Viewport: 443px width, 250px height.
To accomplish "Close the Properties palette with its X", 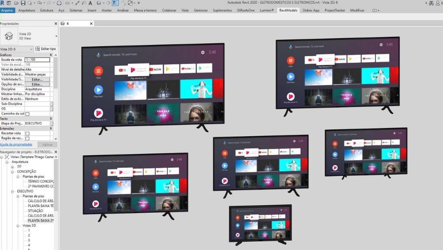I will 56,24.
